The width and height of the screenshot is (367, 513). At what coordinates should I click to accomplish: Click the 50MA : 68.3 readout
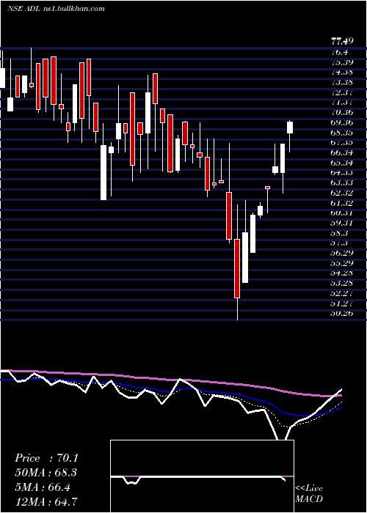pos(46,473)
